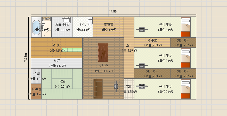Select the bed in the middle 子供部屋

[185, 58]
